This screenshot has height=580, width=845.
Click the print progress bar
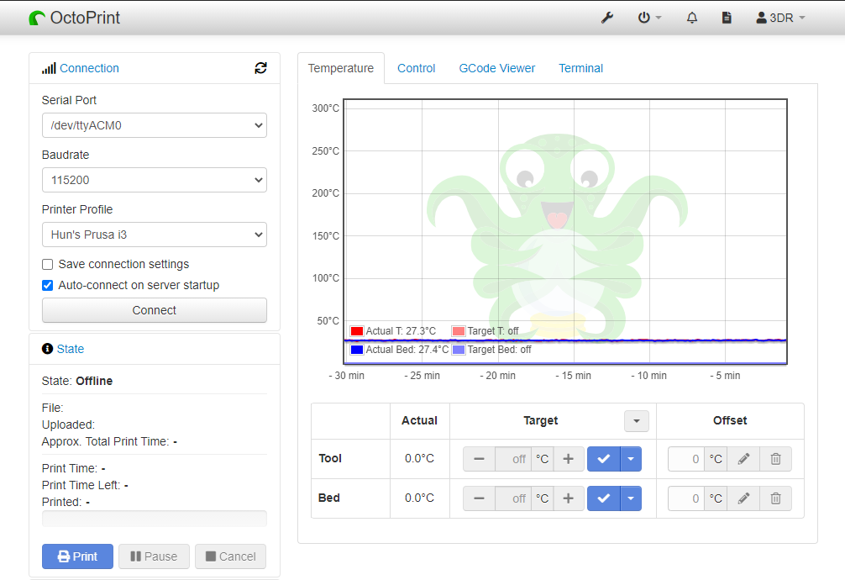tap(154, 519)
